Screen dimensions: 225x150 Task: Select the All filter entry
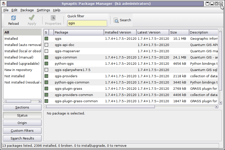(x=22, y=32)
